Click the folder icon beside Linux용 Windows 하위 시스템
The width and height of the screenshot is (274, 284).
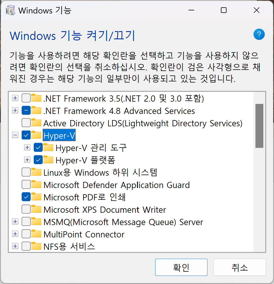pyautogui.click(x=36, y=172)
